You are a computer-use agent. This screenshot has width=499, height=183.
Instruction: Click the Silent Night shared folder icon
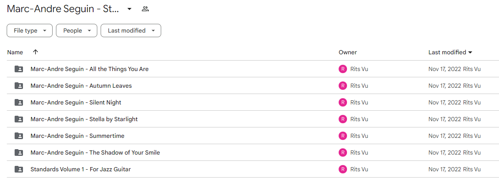19,102
